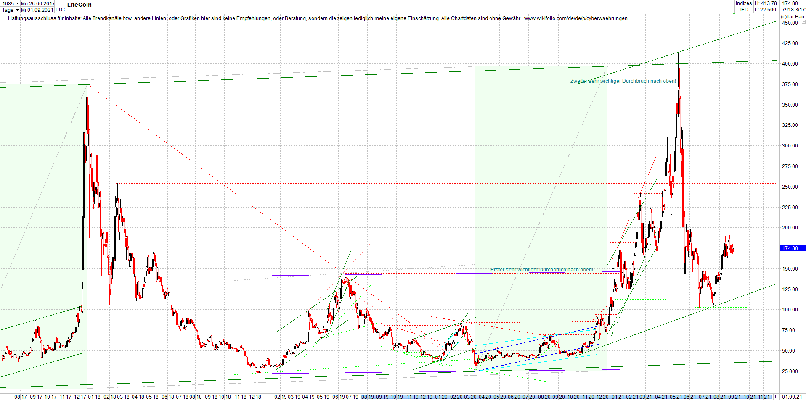Switch to the "Indizes" section
Viewport: 806px width, 400px height.
point(744,3)
